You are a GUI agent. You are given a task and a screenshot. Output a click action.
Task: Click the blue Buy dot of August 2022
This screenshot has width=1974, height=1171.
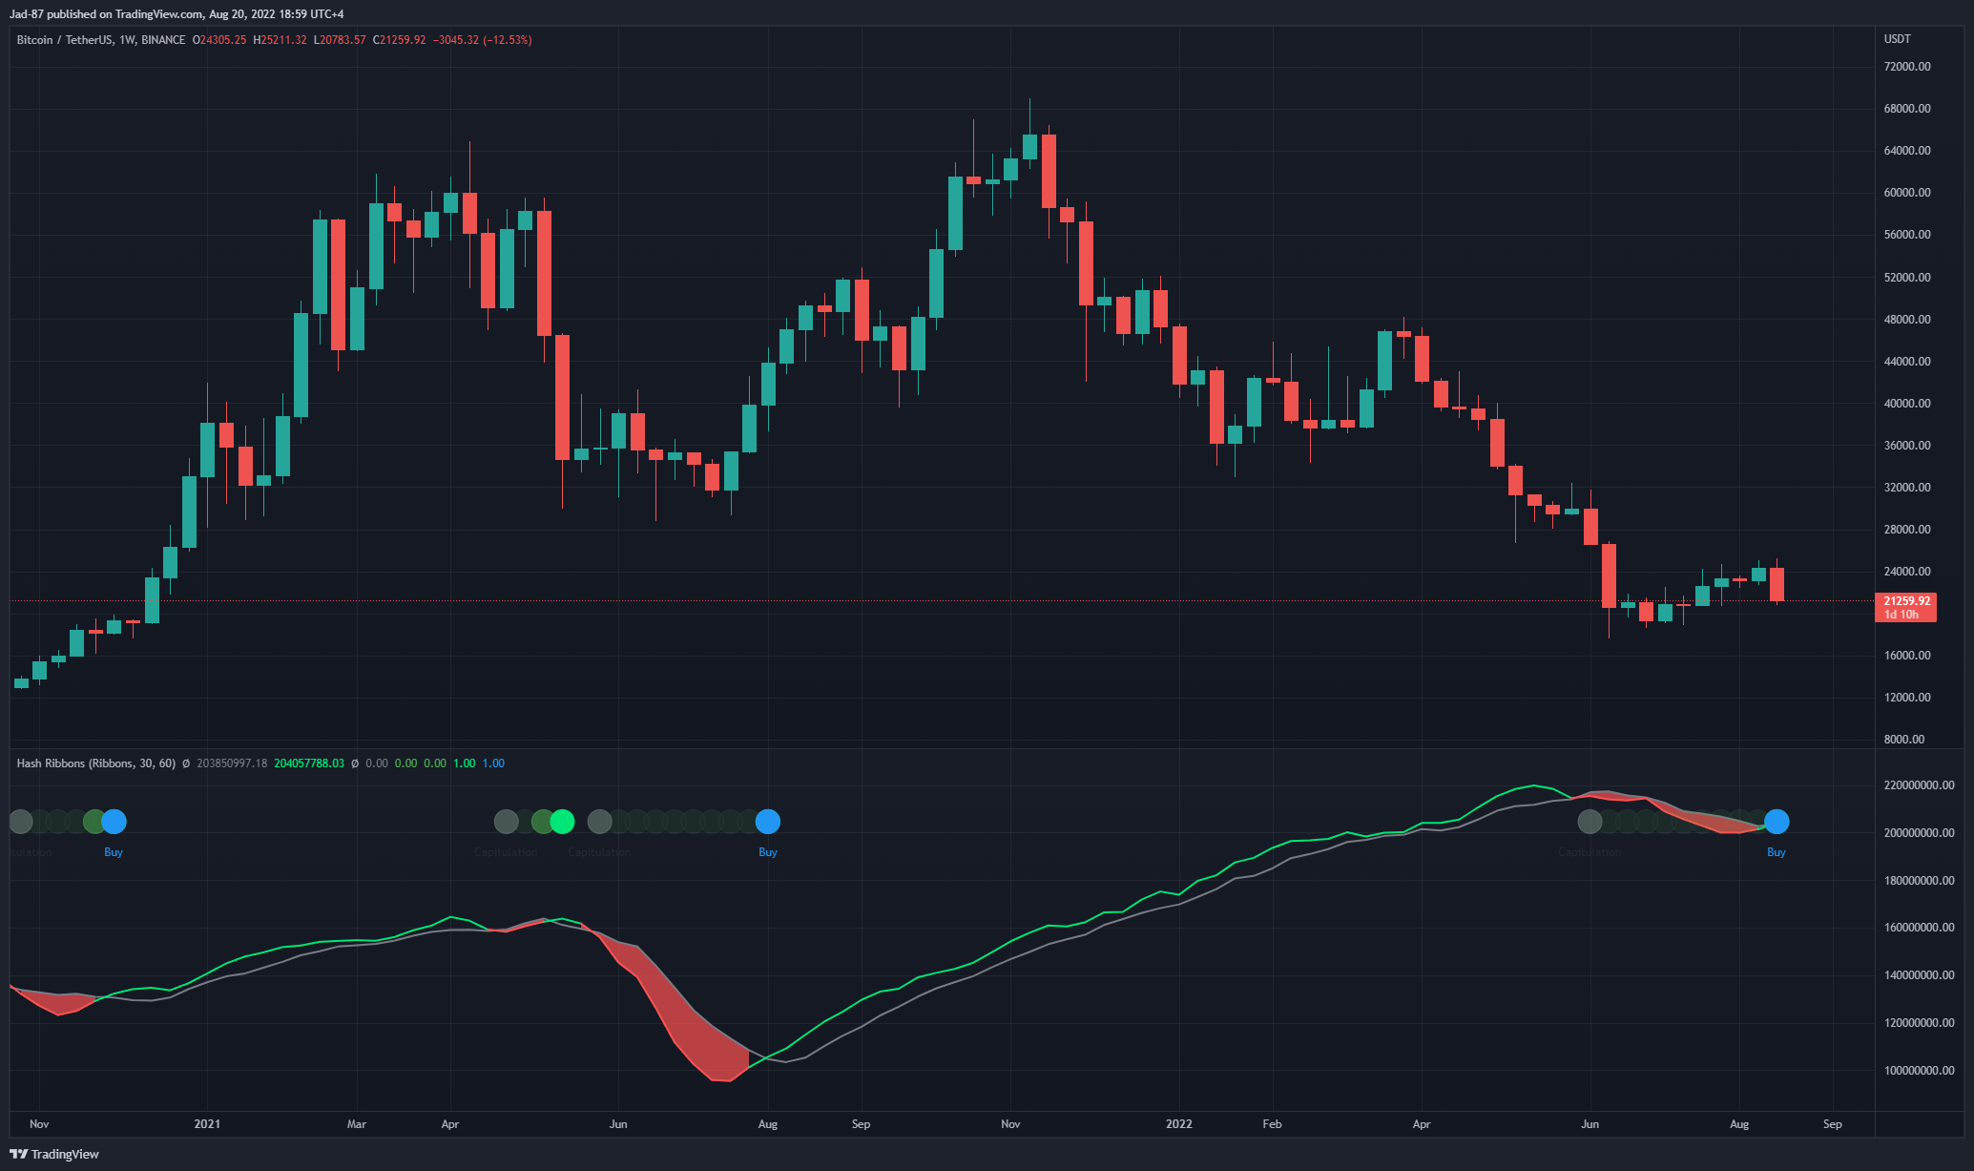[1777, 821]
